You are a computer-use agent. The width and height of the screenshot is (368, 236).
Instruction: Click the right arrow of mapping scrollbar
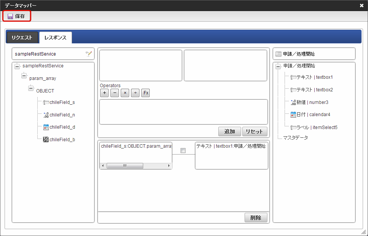click(169, 166)
